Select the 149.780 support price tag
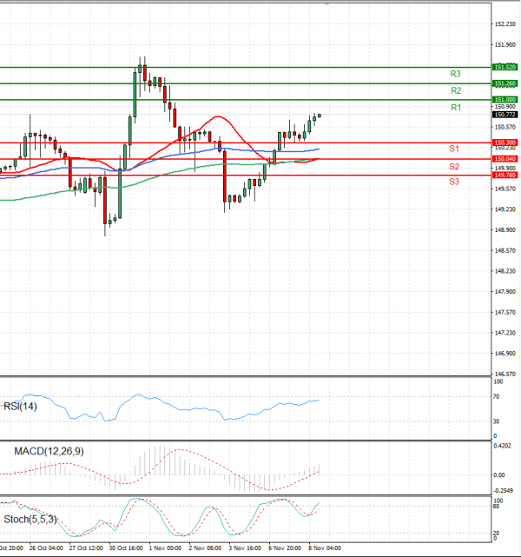Image resolution: width=521 pixels, height=557 pixels. pyautogui.click(x=505, y=176)
